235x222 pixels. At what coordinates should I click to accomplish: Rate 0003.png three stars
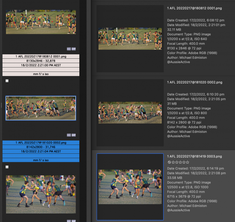[x=180, y=162]
